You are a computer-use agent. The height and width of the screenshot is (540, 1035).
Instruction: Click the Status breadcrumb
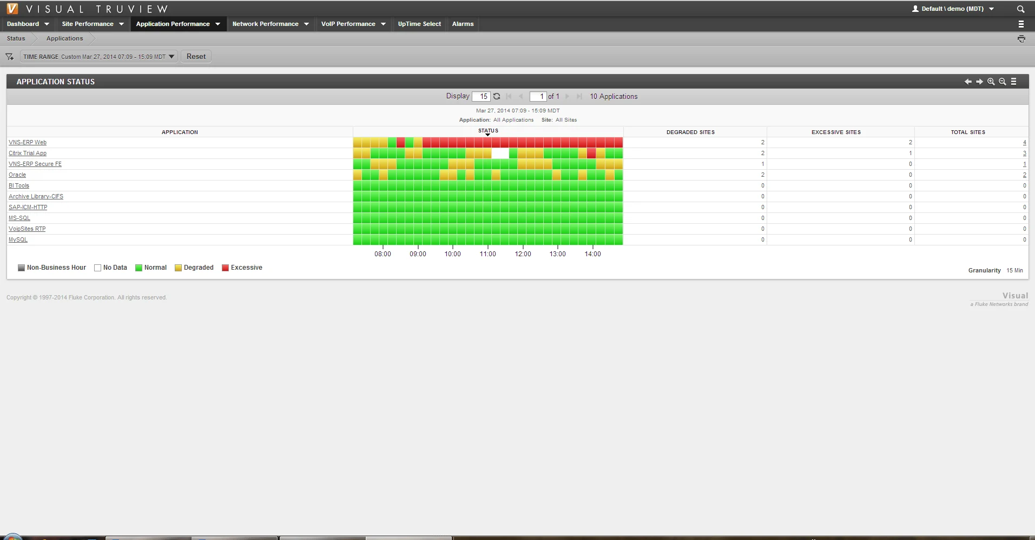16,38
